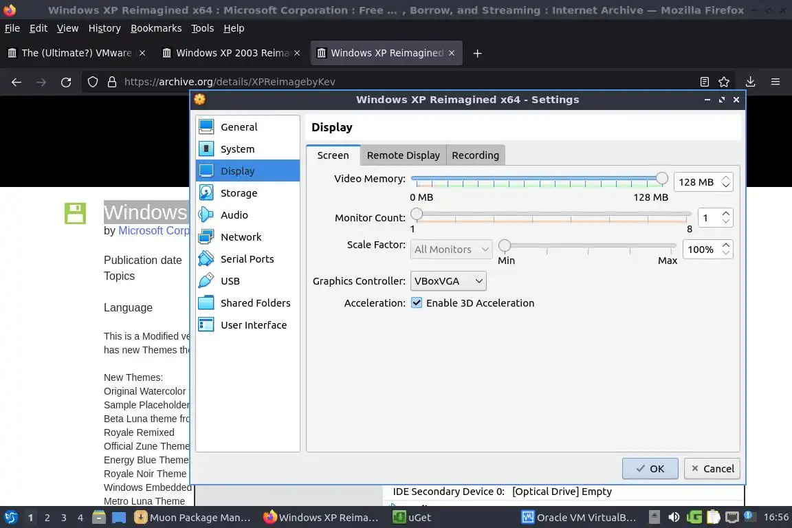Open Firefox Help menu

[x=234, y=28]
